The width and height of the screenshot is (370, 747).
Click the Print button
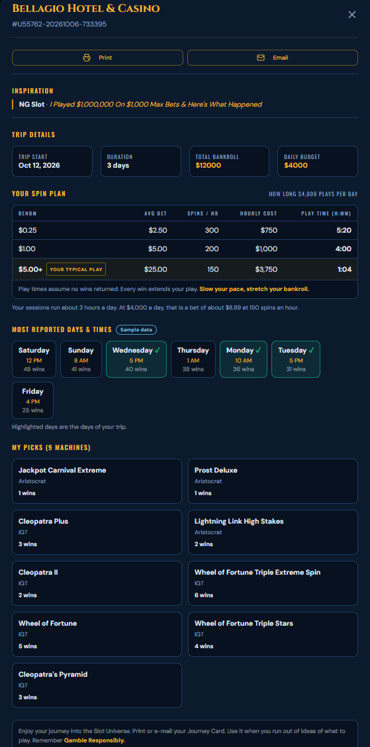[97, 58]
